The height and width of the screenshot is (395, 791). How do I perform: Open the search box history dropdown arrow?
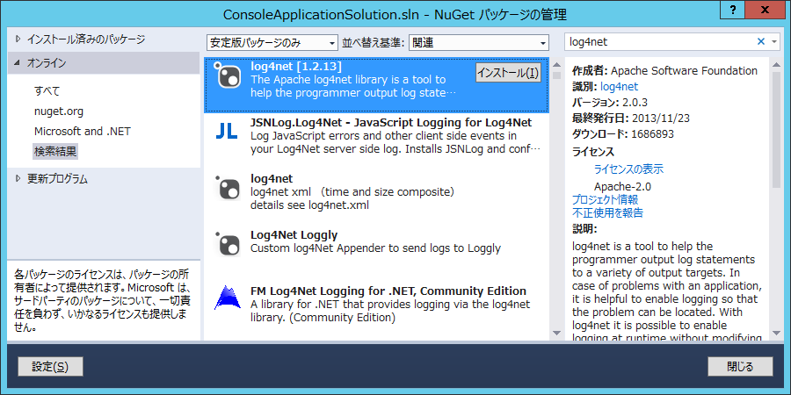coord(774,41)
